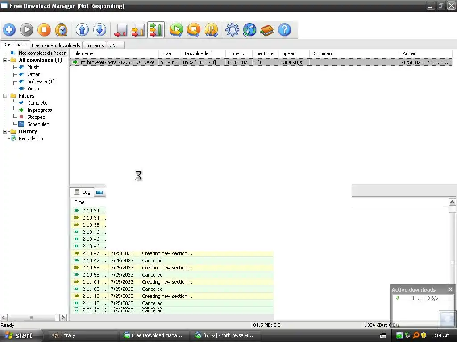Select torbrowser-install-12.5.1_ALL.exe download row
Viewport: 457px width, 342px height.
(x=261, y=62)
